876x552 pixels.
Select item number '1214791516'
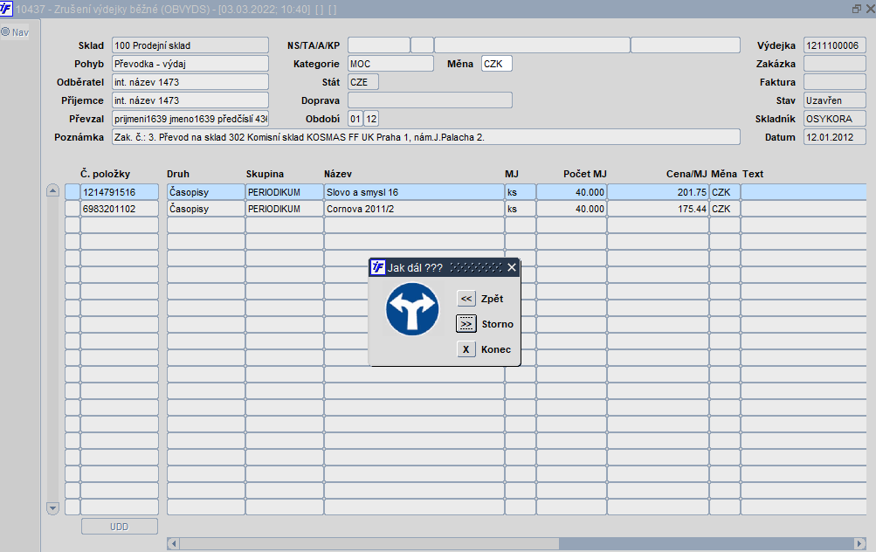click(119, 192)
